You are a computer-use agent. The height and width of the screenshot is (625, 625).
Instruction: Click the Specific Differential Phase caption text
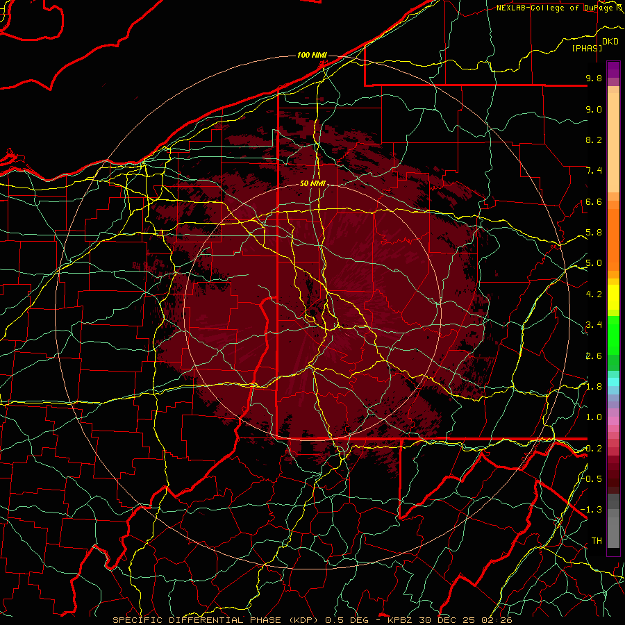tap(312, 620)
